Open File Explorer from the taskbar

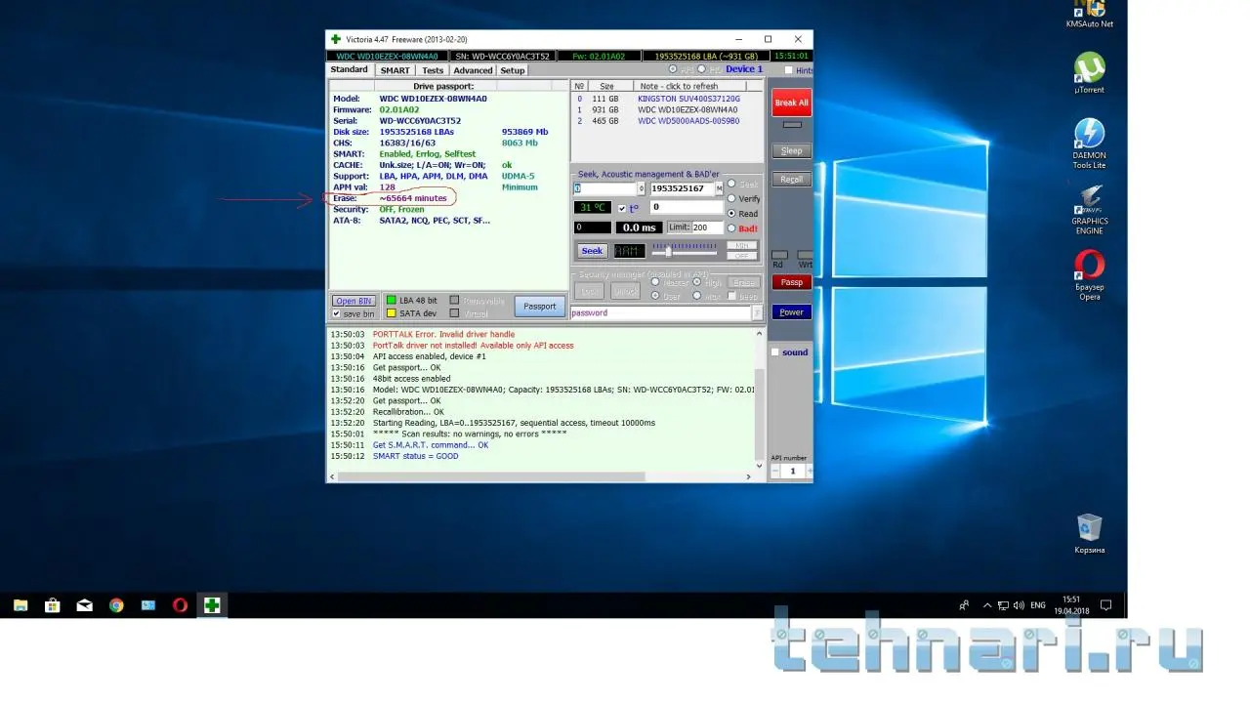[x=21, y=605]
